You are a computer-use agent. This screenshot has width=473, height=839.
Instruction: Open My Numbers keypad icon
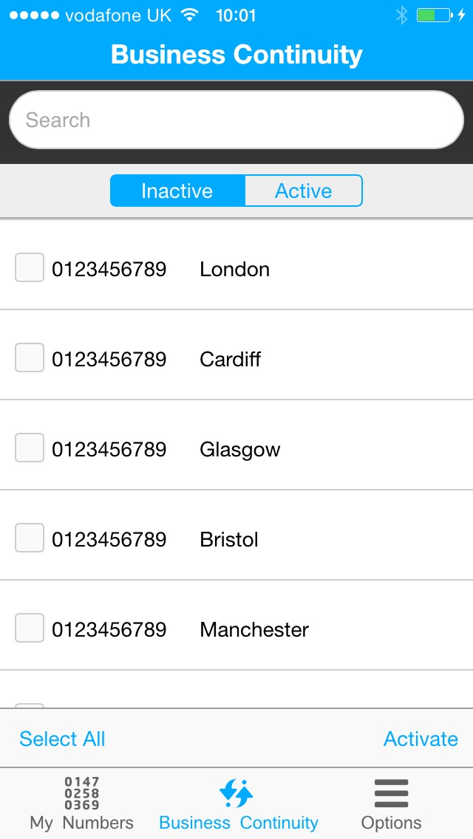(81, 793)
